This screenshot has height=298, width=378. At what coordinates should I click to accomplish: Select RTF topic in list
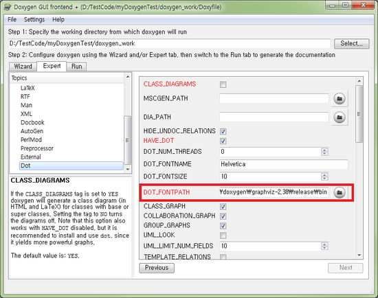click(25, 97)
